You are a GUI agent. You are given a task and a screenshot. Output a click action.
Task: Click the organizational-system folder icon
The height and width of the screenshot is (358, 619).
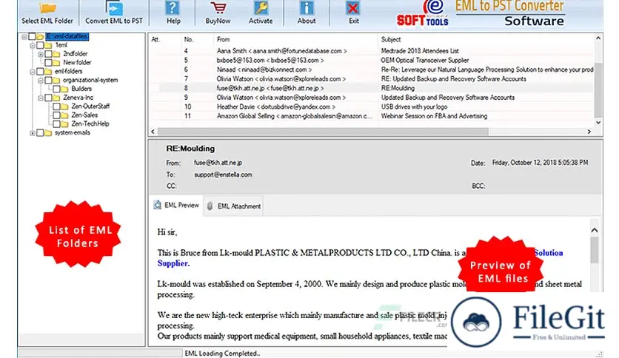[x=56, y=80]
